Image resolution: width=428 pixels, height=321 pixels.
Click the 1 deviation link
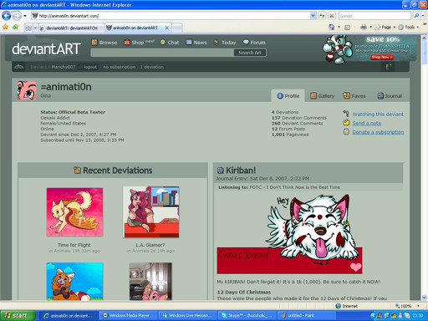151,67
